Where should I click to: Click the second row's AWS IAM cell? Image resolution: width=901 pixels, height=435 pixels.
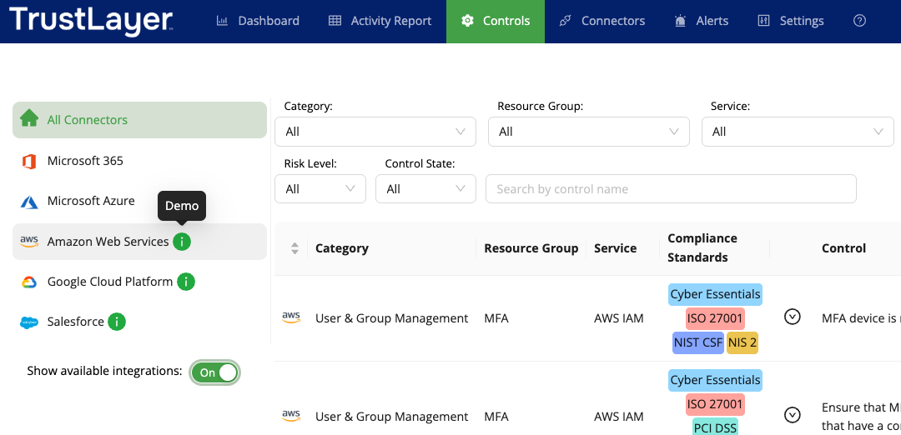click(619, 416)
